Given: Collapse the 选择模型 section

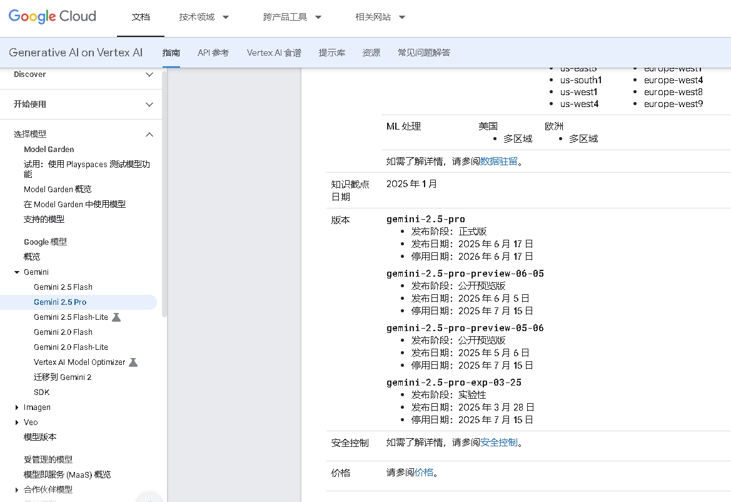Looking at the screenshot, I should coord(149,135).
